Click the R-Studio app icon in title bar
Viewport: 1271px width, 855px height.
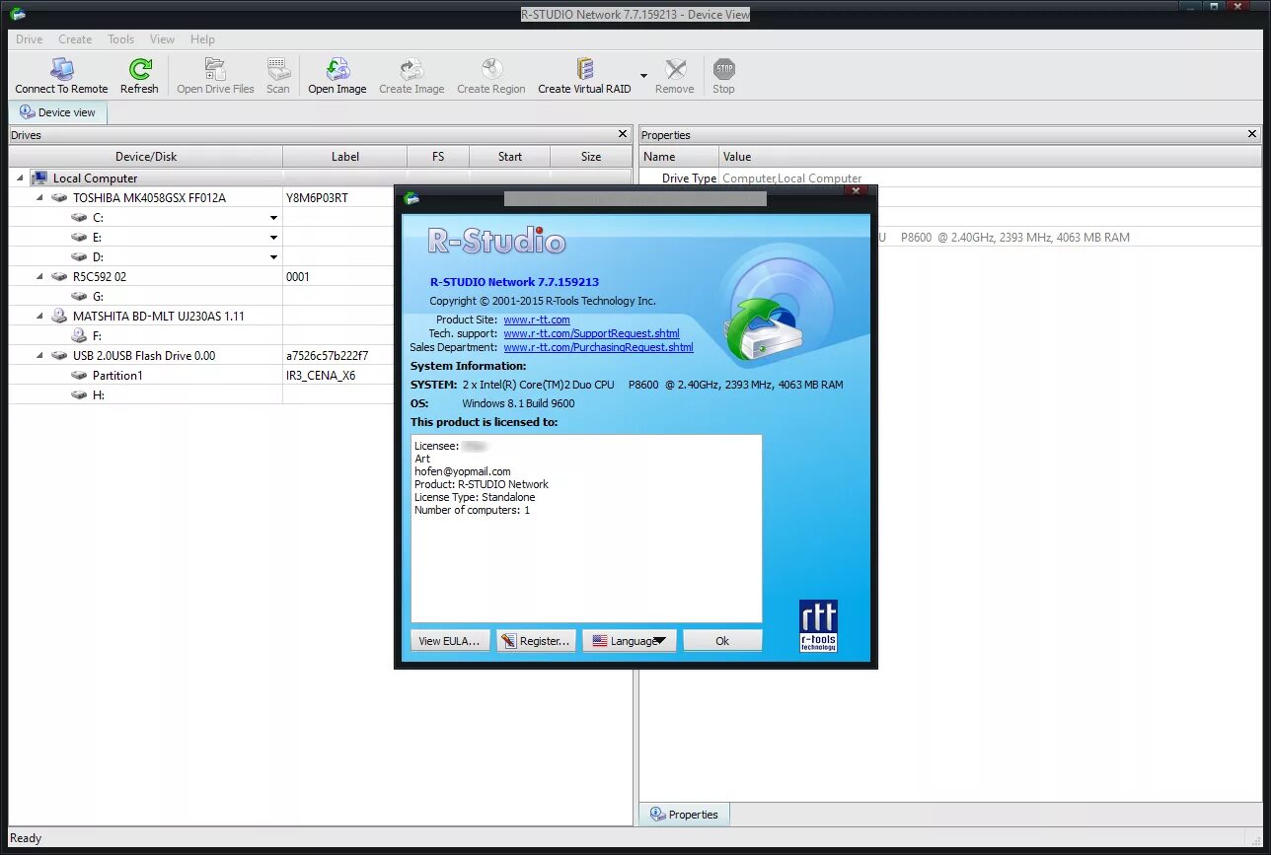(x=17, y=14)
